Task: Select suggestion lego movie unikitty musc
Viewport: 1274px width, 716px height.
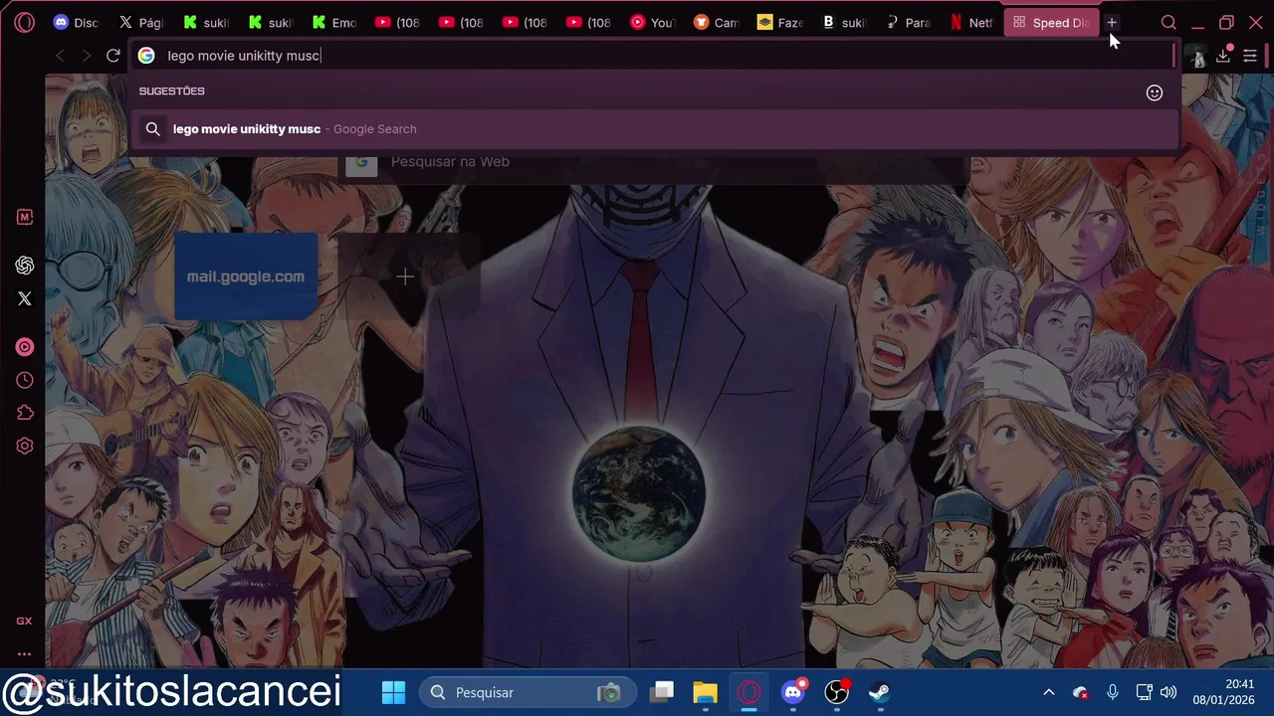Action: click(654, 129)
